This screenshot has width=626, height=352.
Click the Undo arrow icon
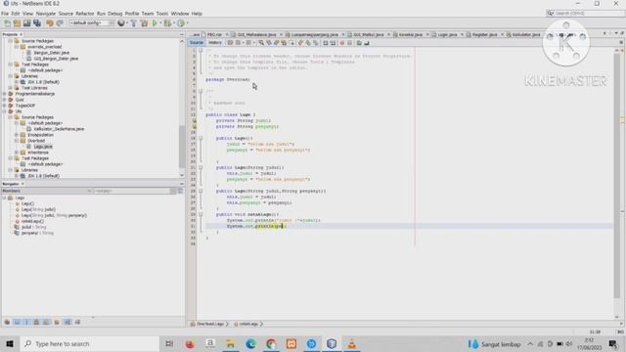click(50, 23)
